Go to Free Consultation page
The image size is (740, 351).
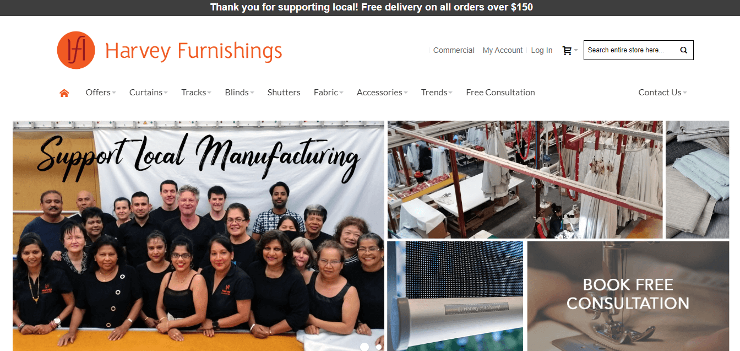tap(500, 93)
